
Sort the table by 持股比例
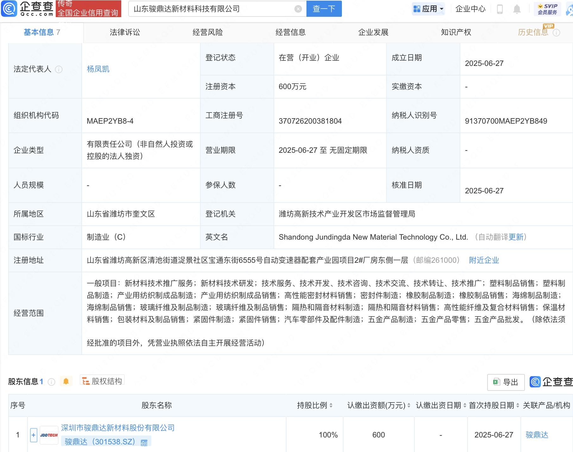pyautogui.click(x=332, y=405)
